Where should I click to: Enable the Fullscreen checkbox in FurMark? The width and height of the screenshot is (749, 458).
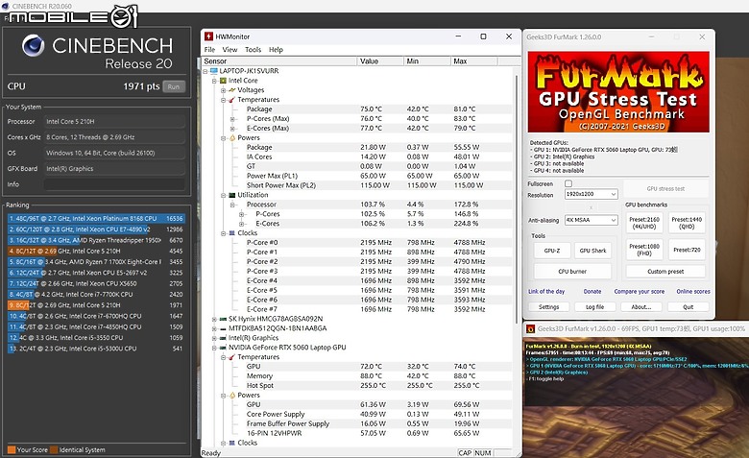coord(568,183)
